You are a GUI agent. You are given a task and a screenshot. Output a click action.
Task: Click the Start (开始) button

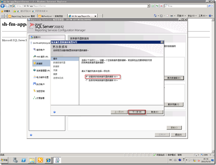4,160
